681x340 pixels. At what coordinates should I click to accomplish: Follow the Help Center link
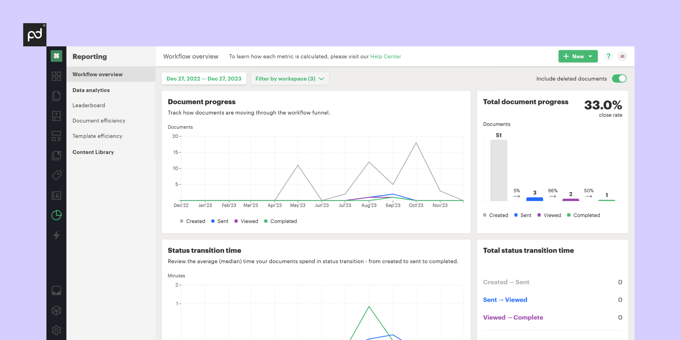tap(385, 56)
